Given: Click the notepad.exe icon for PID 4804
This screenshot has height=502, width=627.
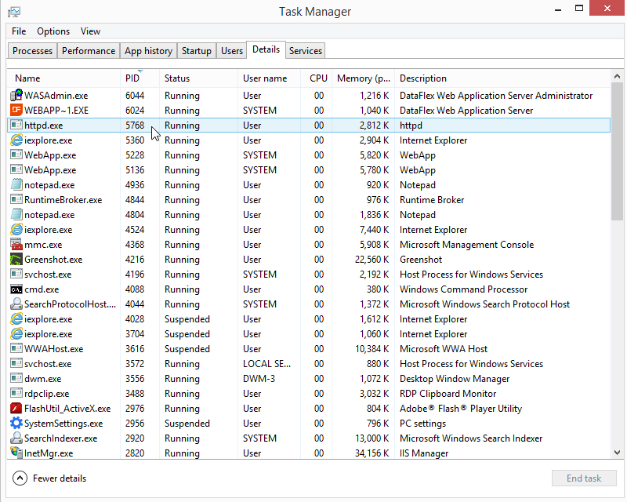Looking at the screenshot, I should click(16, 215).
